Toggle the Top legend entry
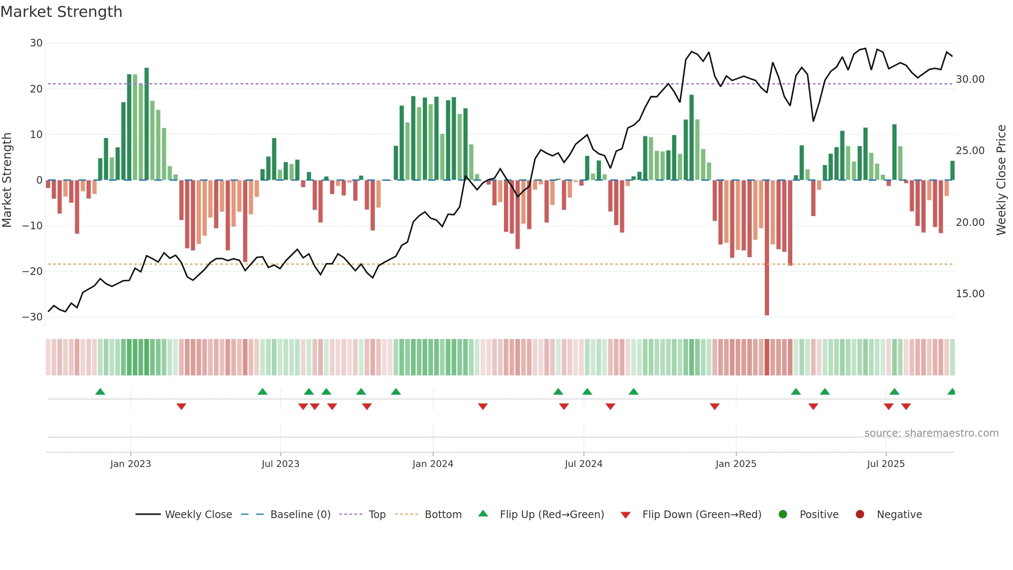1013x570 pixels. coord(363,514)
